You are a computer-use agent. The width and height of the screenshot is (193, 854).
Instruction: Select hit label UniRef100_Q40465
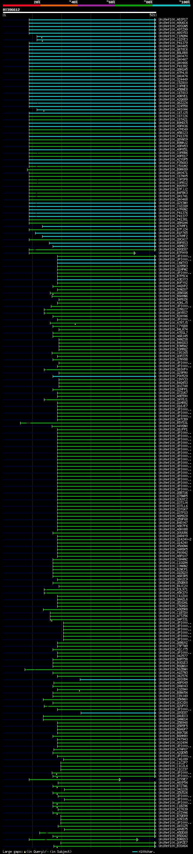173,46
